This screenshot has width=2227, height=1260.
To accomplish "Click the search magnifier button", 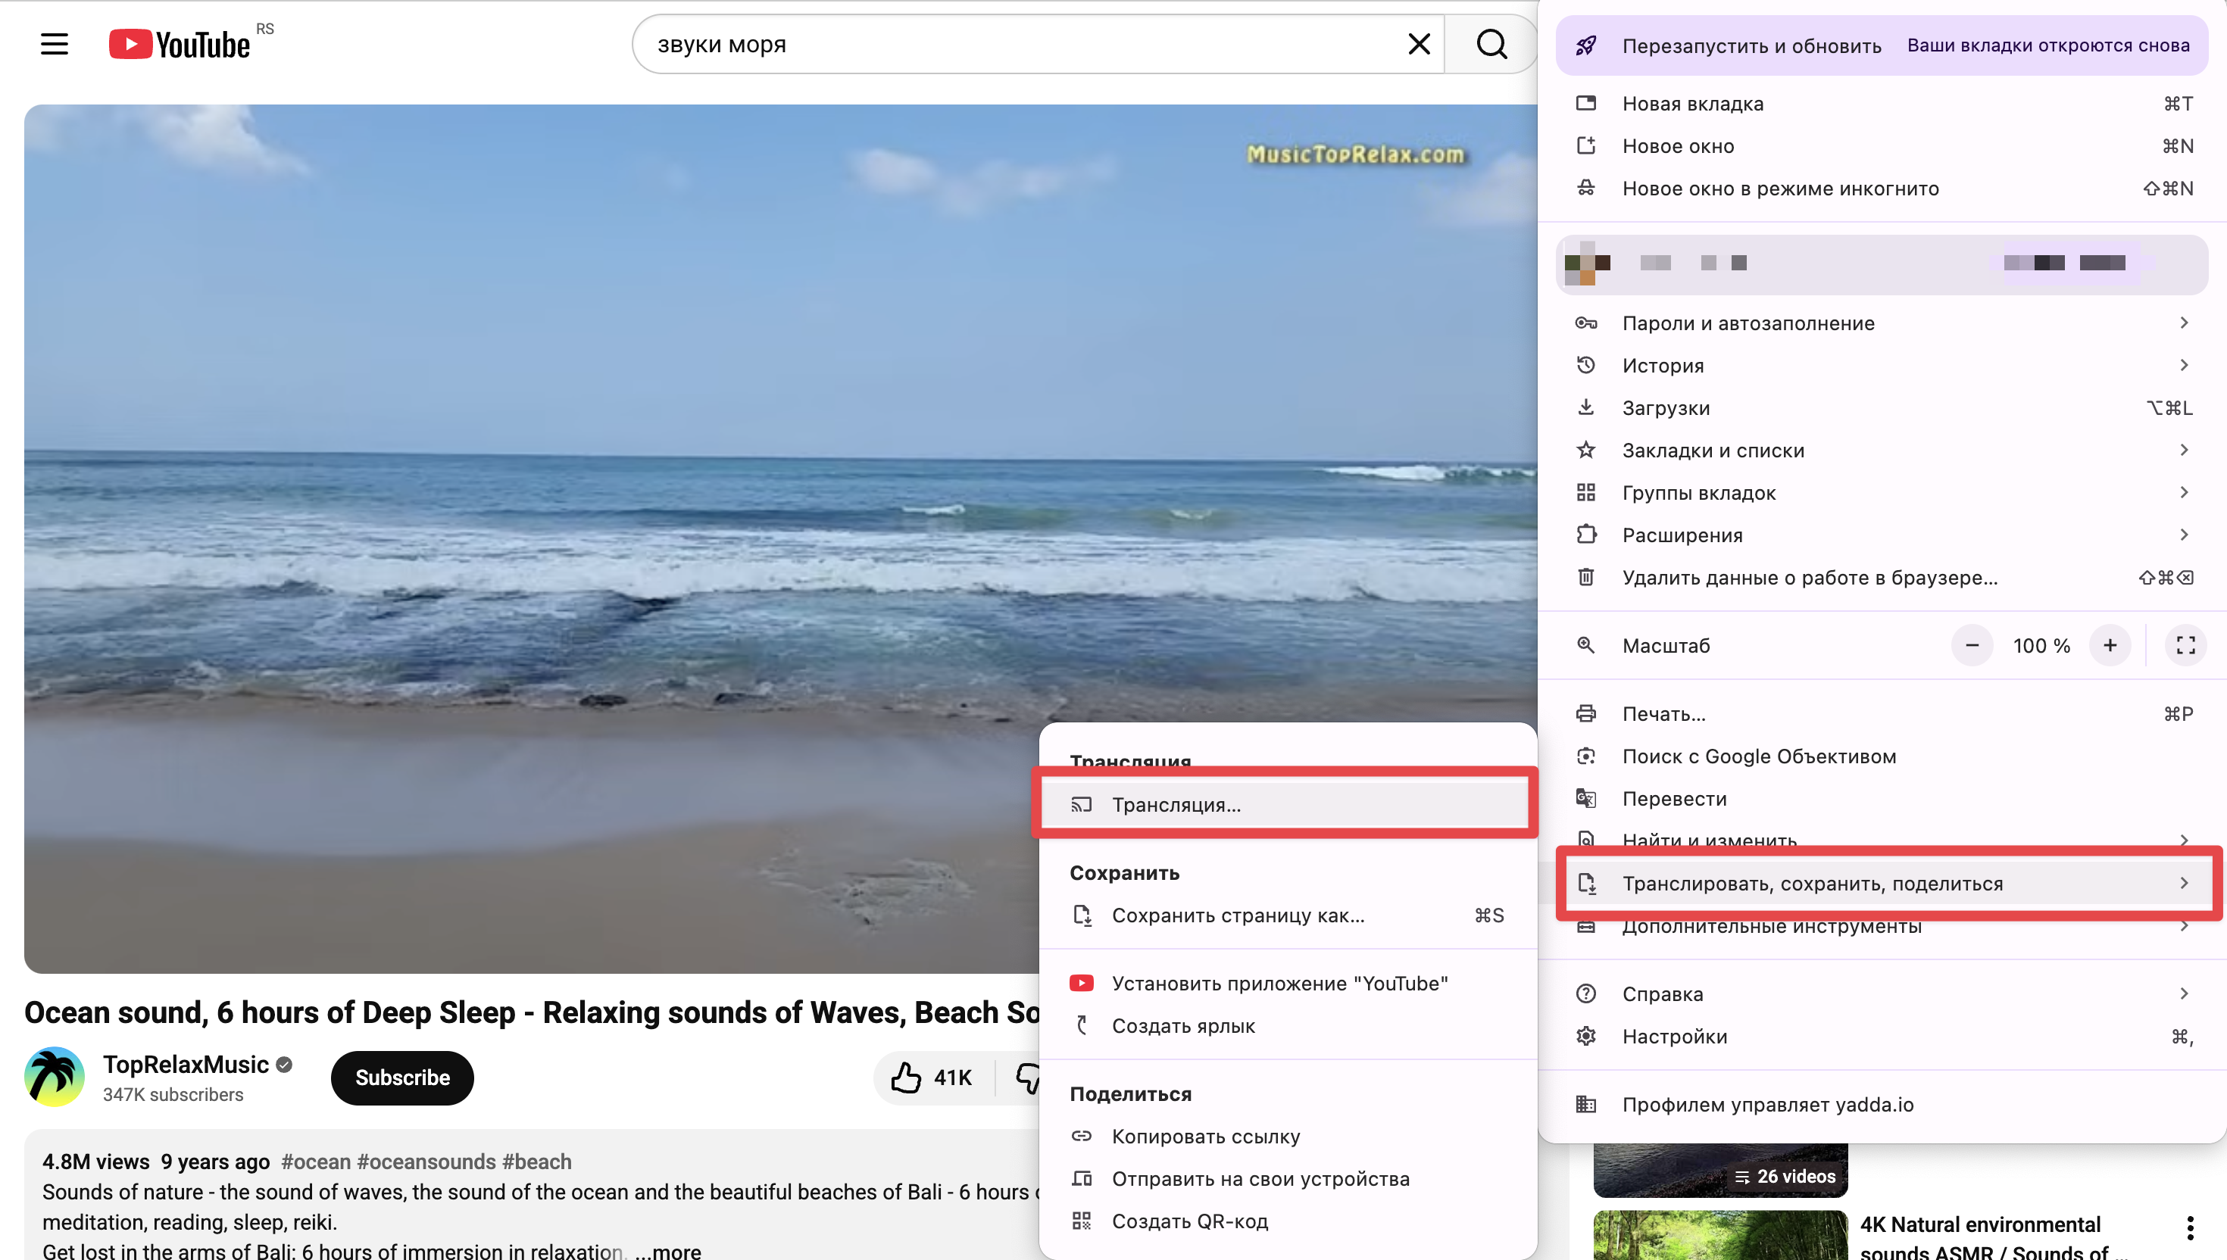I will click(1491, 43).
